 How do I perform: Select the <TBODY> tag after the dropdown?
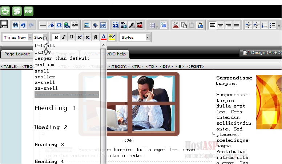(x=119, y=67)
